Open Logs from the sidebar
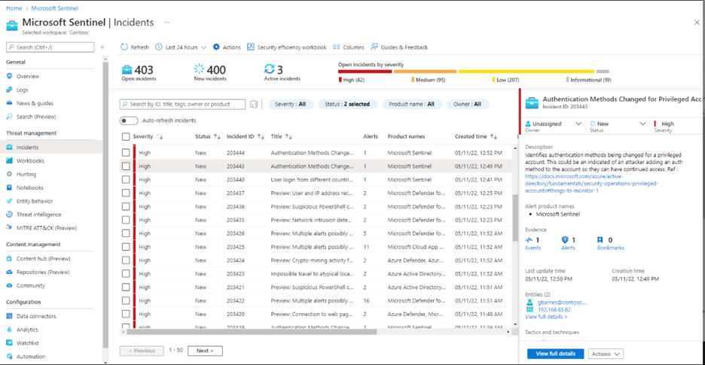The image size is (705, 365). pyautogui.click(x=22, y=90)
